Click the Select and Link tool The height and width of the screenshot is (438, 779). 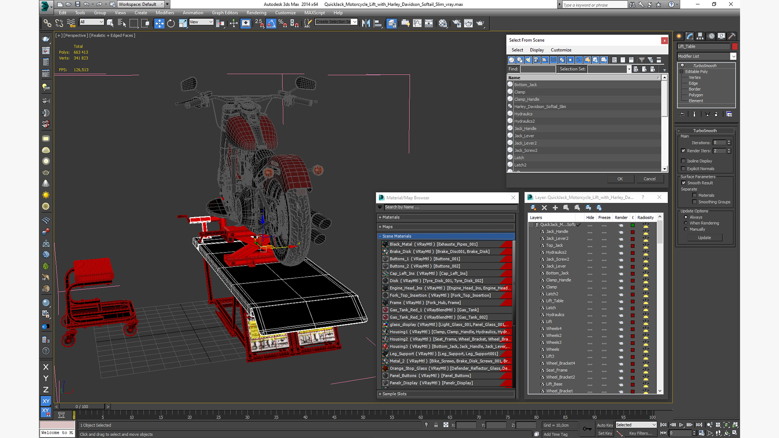click(47, 23)
